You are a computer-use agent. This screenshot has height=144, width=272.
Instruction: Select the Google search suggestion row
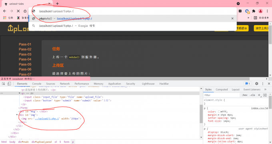tap(133, 26)
